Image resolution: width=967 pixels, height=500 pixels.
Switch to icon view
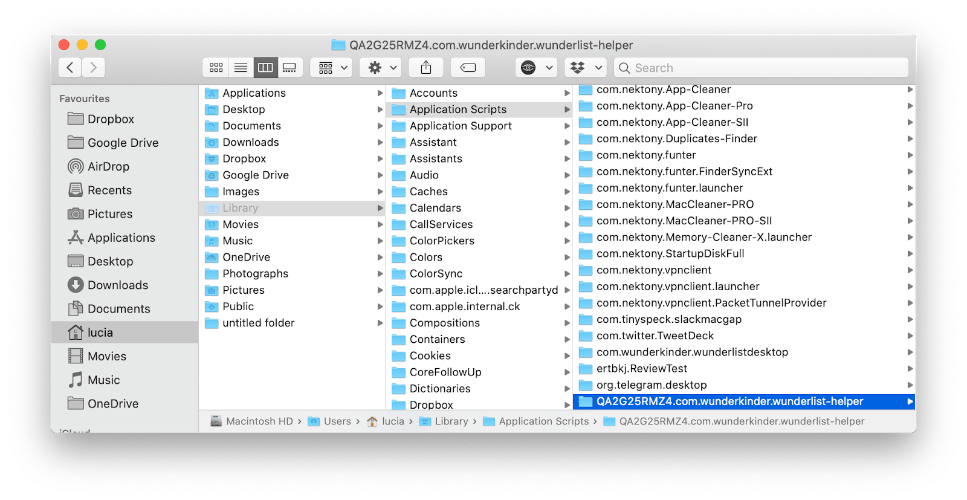[x=216, y=68]
